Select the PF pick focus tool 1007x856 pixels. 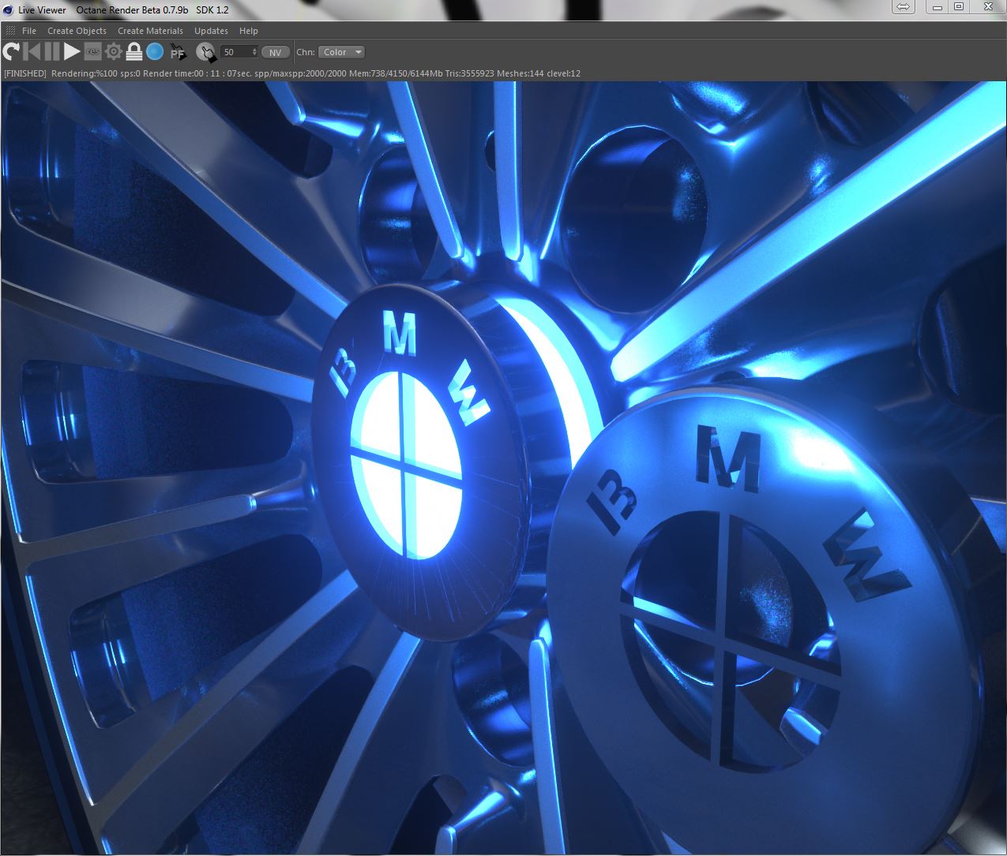tap(178, 52)
